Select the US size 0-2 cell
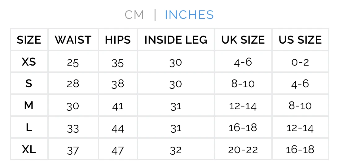Viewport: 338px width, 168px height. point(300,62)
